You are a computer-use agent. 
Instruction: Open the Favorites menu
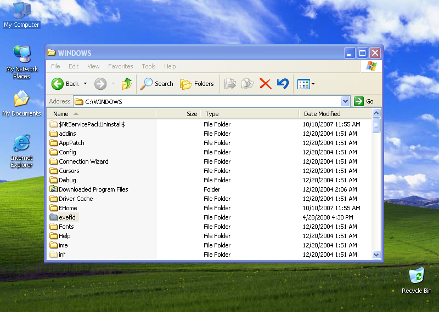point(120,66)
